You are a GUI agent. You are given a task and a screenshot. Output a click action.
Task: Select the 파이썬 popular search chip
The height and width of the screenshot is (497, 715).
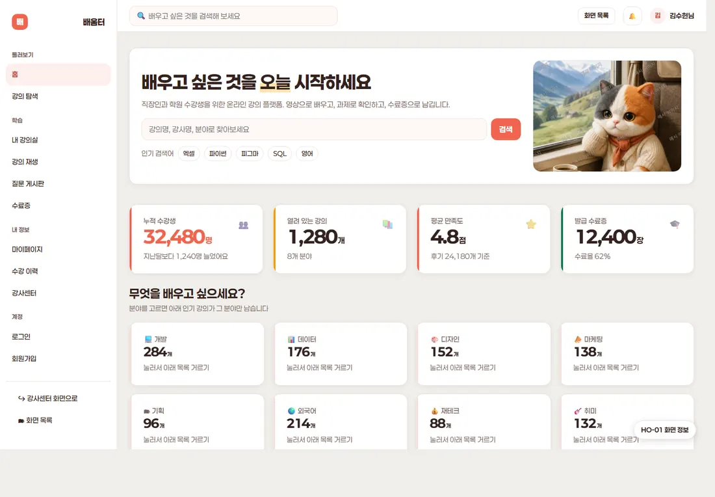click(x=218, y=154)
